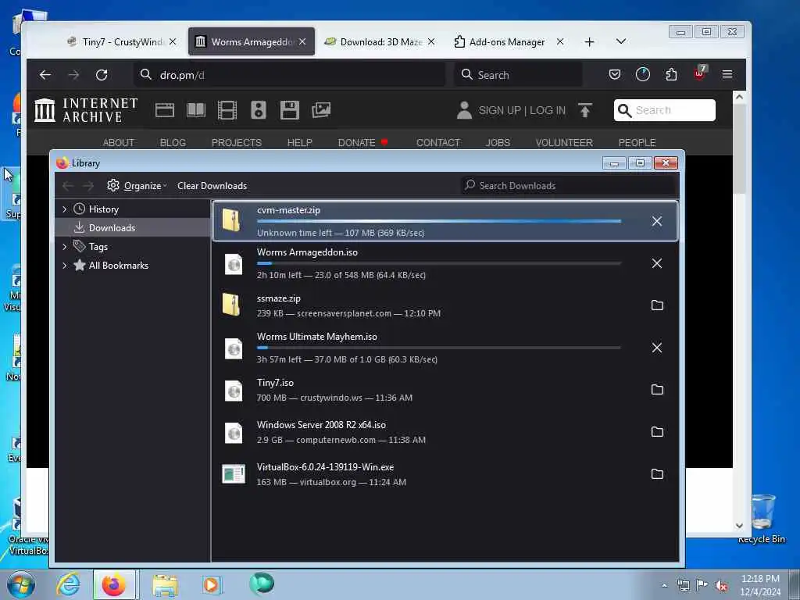Open the VOLUNTEER link on Internet Archive
800x600 pixels.
click(x=564, y=143)
